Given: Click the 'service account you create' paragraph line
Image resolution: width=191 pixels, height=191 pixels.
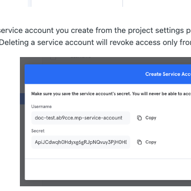Looking at the screenshot, I should (95, 30).
